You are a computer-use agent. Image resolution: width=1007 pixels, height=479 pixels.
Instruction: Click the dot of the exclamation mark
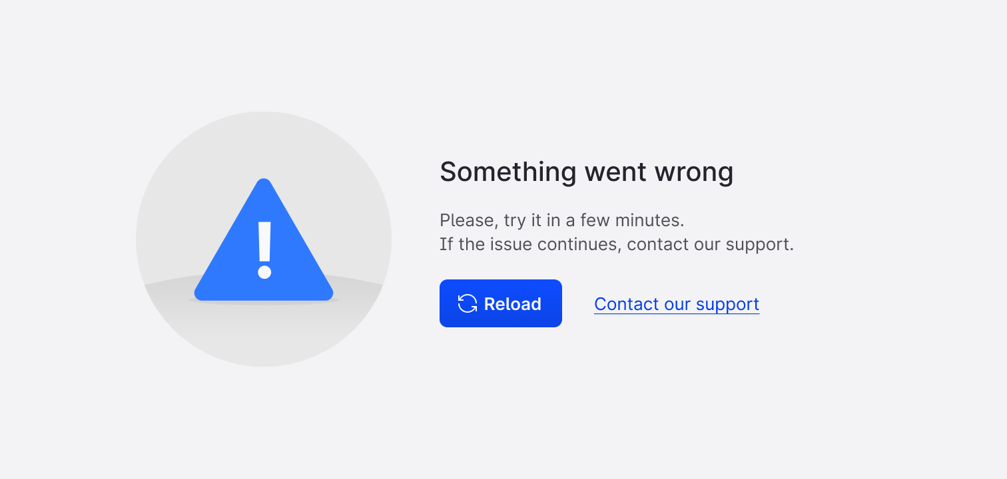pyautogui.click(x=264, y=271)
